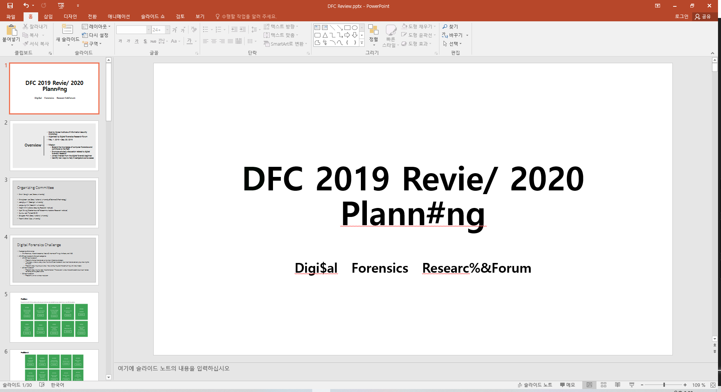721x392 pixels.
Task: Click the decrease font size icon
Action: tap(183, 30)
